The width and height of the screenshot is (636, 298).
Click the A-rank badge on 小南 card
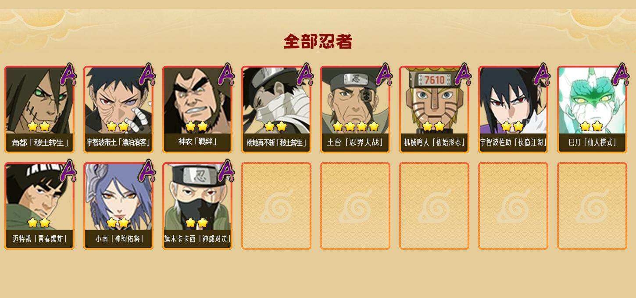point(147,171)
